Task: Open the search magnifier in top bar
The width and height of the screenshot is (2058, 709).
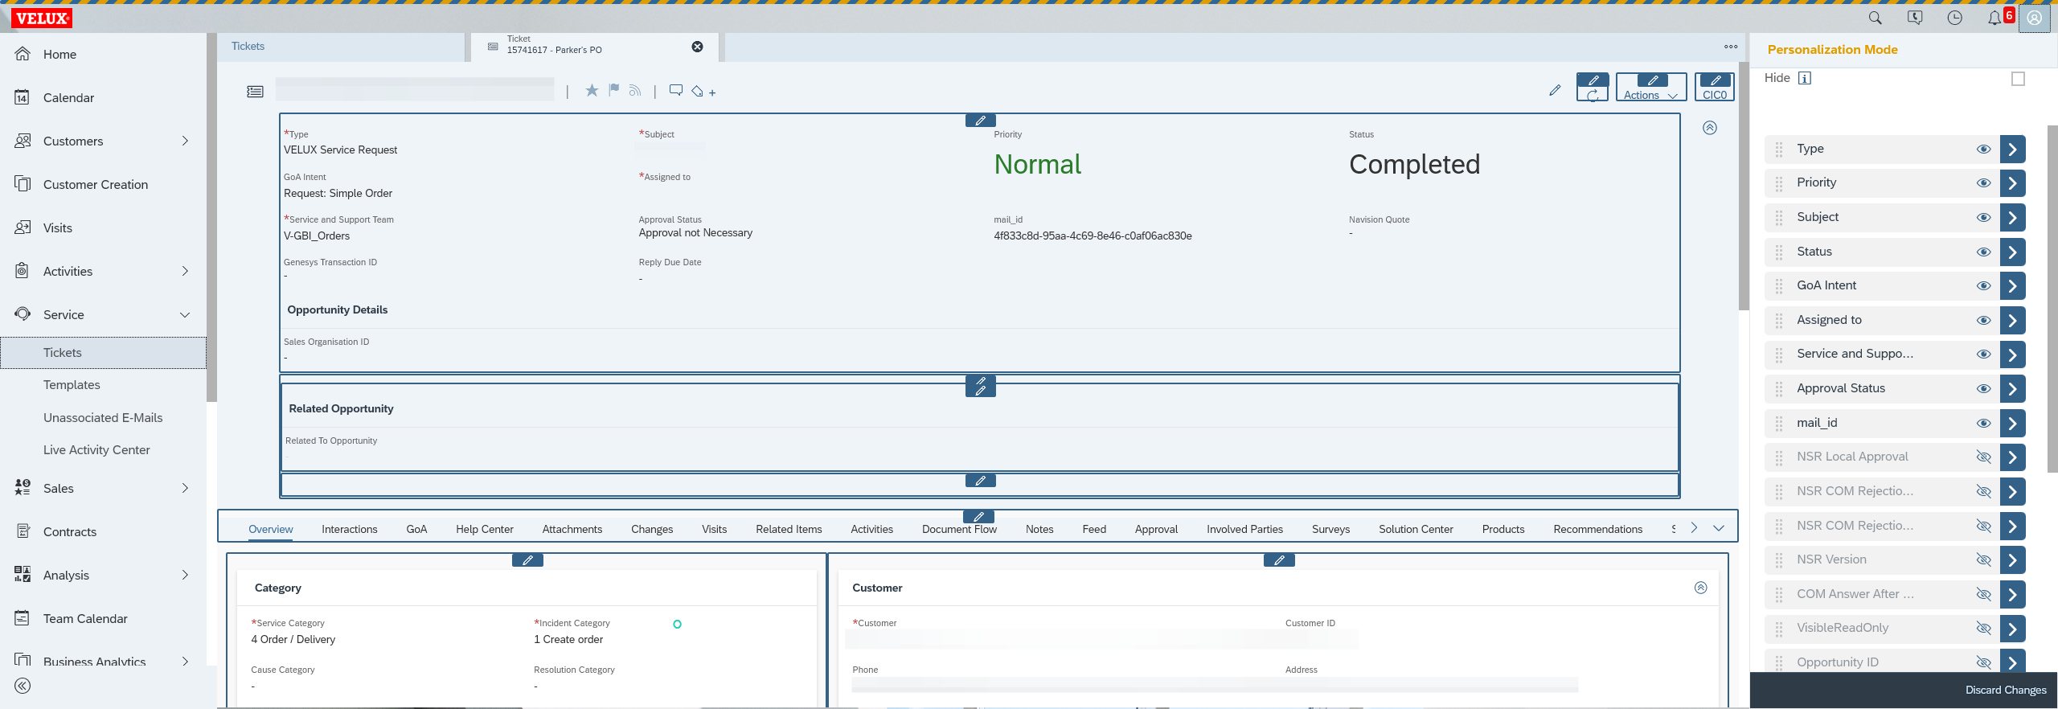Action: pos(1875,18)
